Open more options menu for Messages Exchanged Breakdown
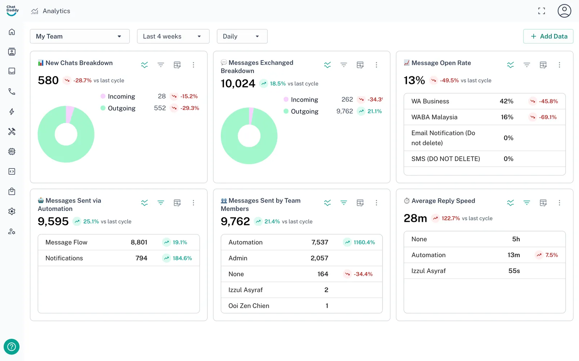The image size is (579, 361). 376,65
